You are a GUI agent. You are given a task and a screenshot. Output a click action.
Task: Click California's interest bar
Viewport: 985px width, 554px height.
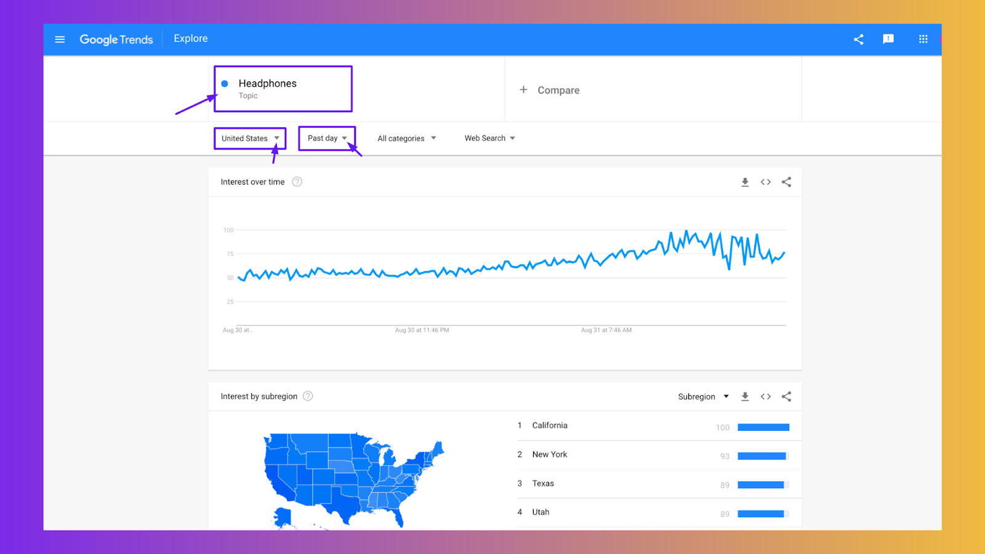coord(763,427)
